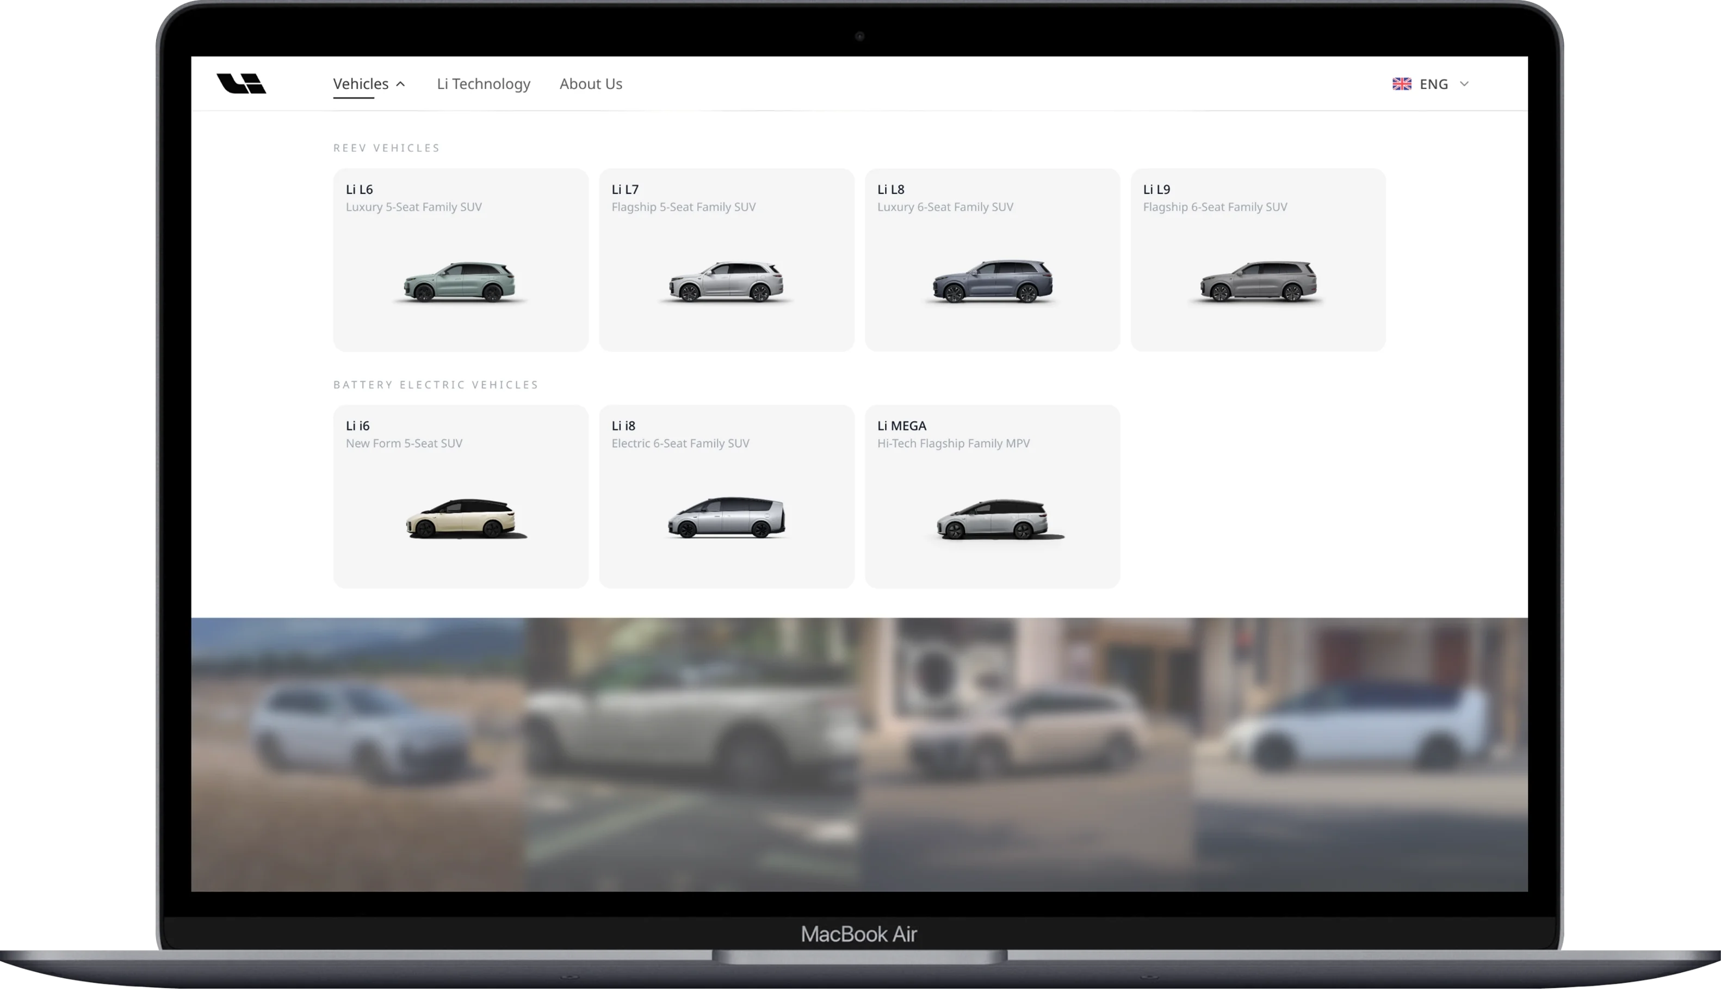Click 'Hi-Tech Flagship Family MPV' text
This screenshot has height=989, width=1721.
pyautogui.click(x=954, y=443)
